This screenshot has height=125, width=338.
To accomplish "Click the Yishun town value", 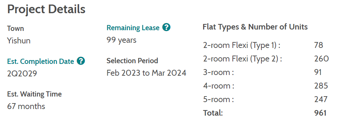I will pos(19,40).
